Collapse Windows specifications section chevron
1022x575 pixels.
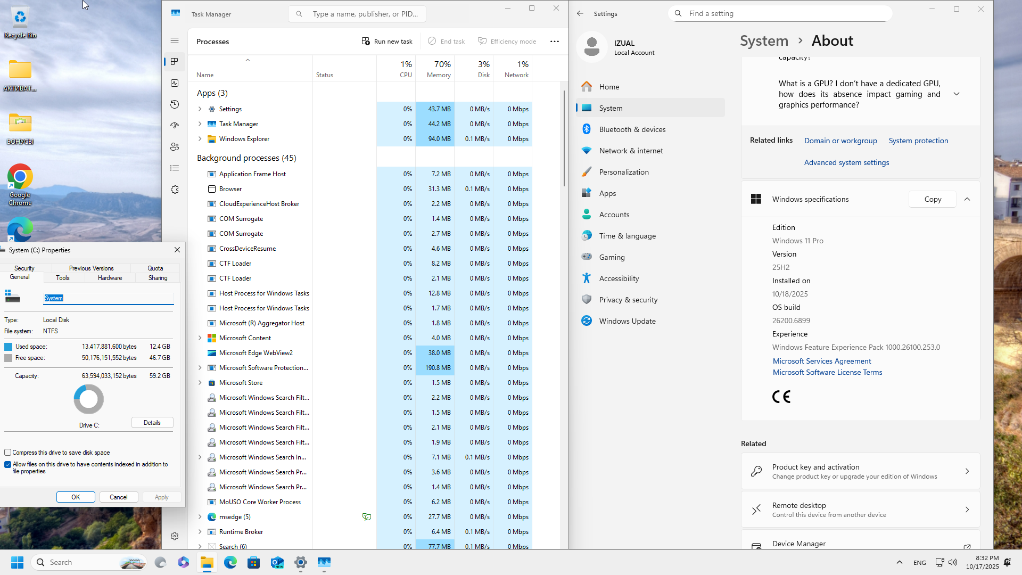967,199
